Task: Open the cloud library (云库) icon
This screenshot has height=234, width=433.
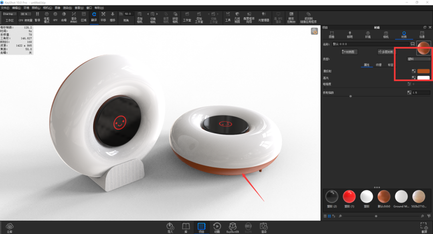Action: pos(10,228)
